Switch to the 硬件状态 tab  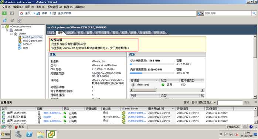[159, 33]
